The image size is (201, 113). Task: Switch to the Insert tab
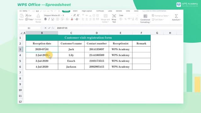pyautogui.click(x=75, y=11)
